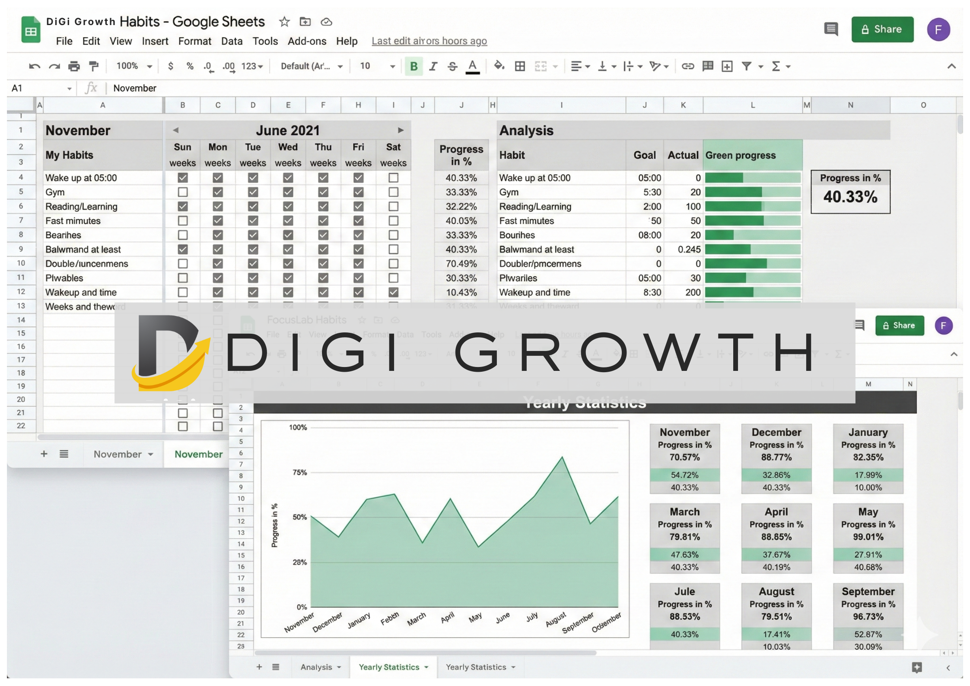
Task: Click the insert link icon
Action: pyautogui.click(x=687, y=66)
